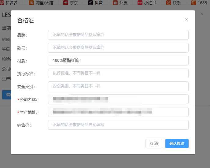Open the 快手 platform icon
This screenshot has height=168, width=210.
coord(169,2)
